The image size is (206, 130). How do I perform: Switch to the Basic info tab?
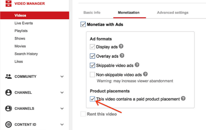point(92,13)
